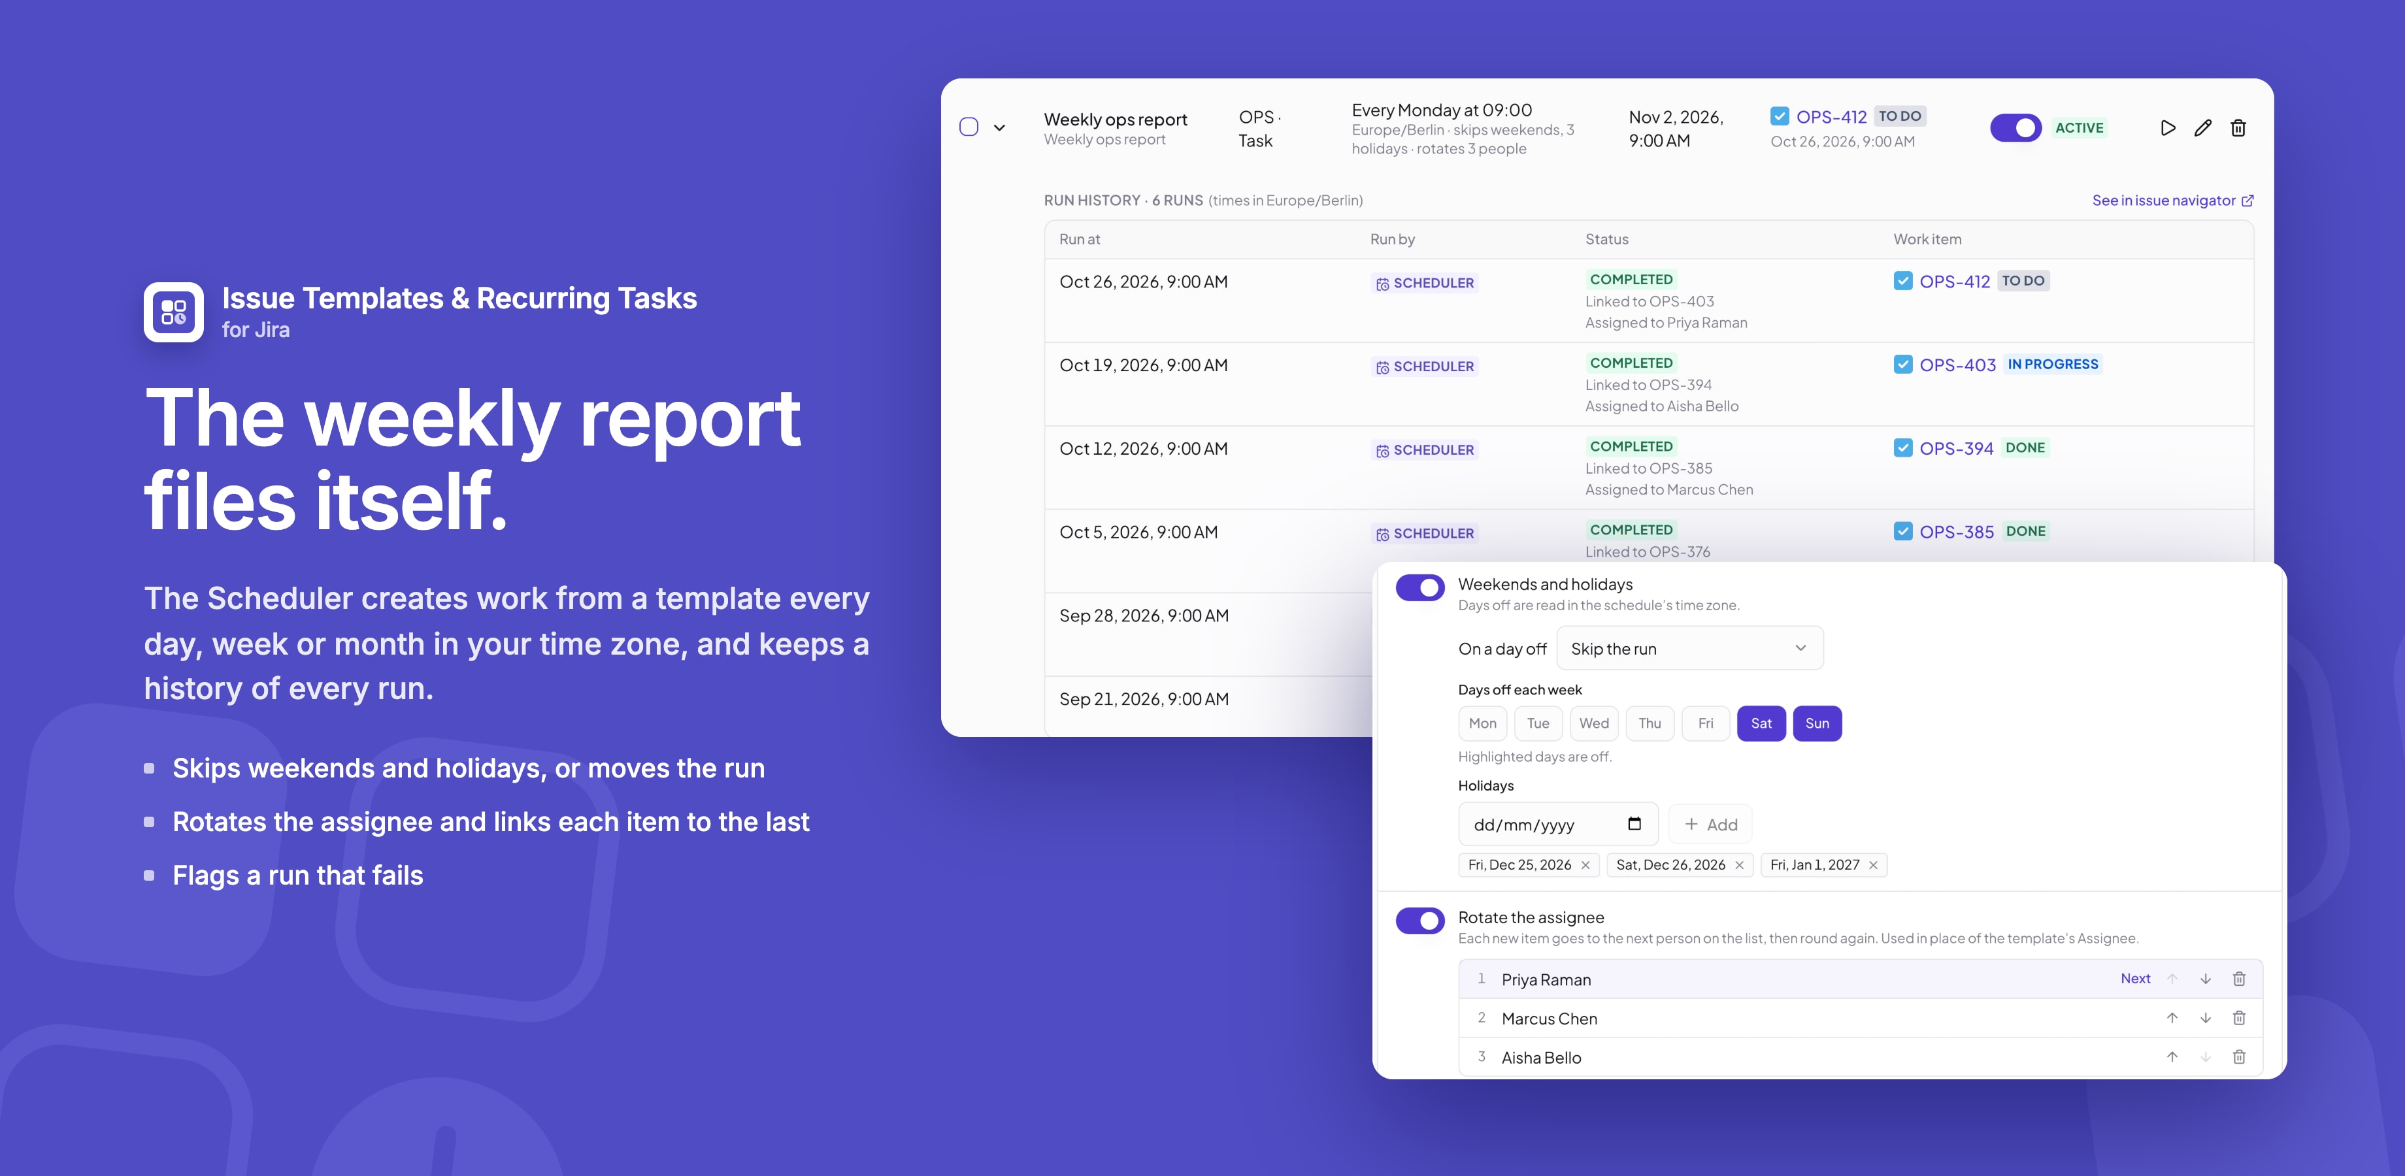
Task: Click the task icon next to OPS-385
Action: tap(1902, 531)
